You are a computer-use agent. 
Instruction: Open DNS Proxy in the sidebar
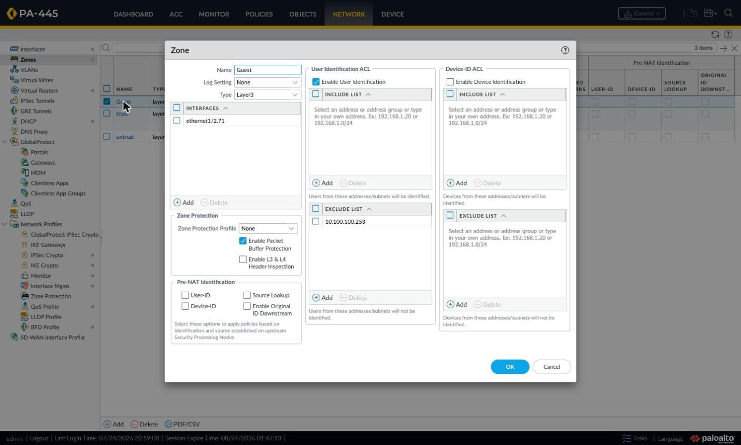[34, 132]
